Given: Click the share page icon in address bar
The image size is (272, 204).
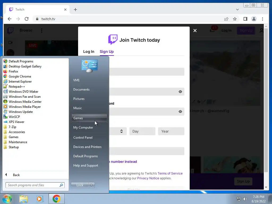Looking at the screenshot, I should (x=226, y=19).
